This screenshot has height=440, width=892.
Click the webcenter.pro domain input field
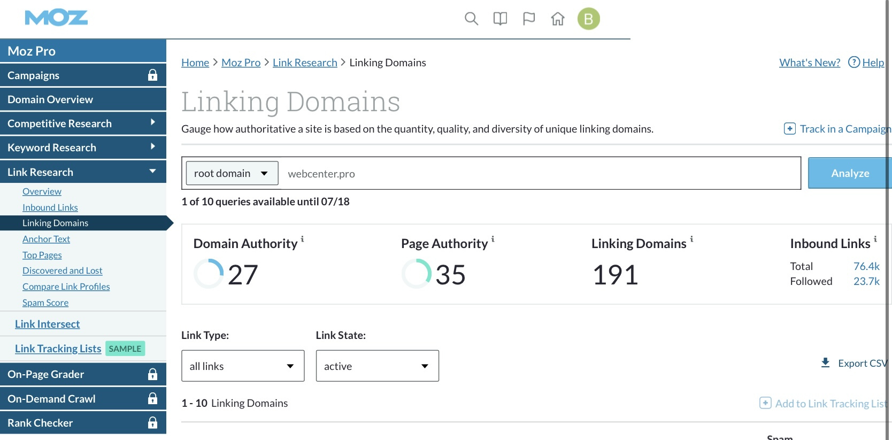[x=540, y=173]
